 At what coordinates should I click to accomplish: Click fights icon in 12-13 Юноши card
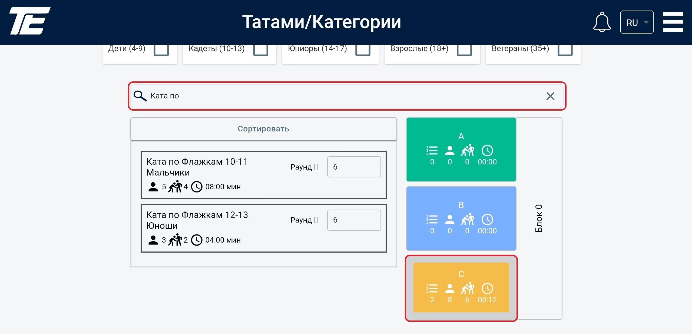(x=175, y=240)
